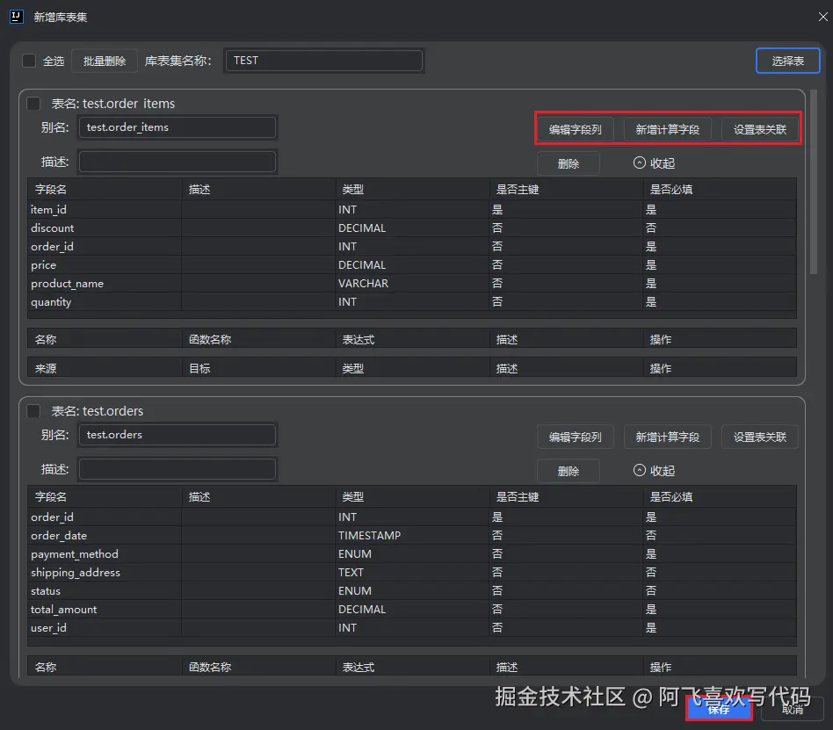833x730 pixels.
Task: Collapse the test.order_items table section
Action: pos(654,163)
